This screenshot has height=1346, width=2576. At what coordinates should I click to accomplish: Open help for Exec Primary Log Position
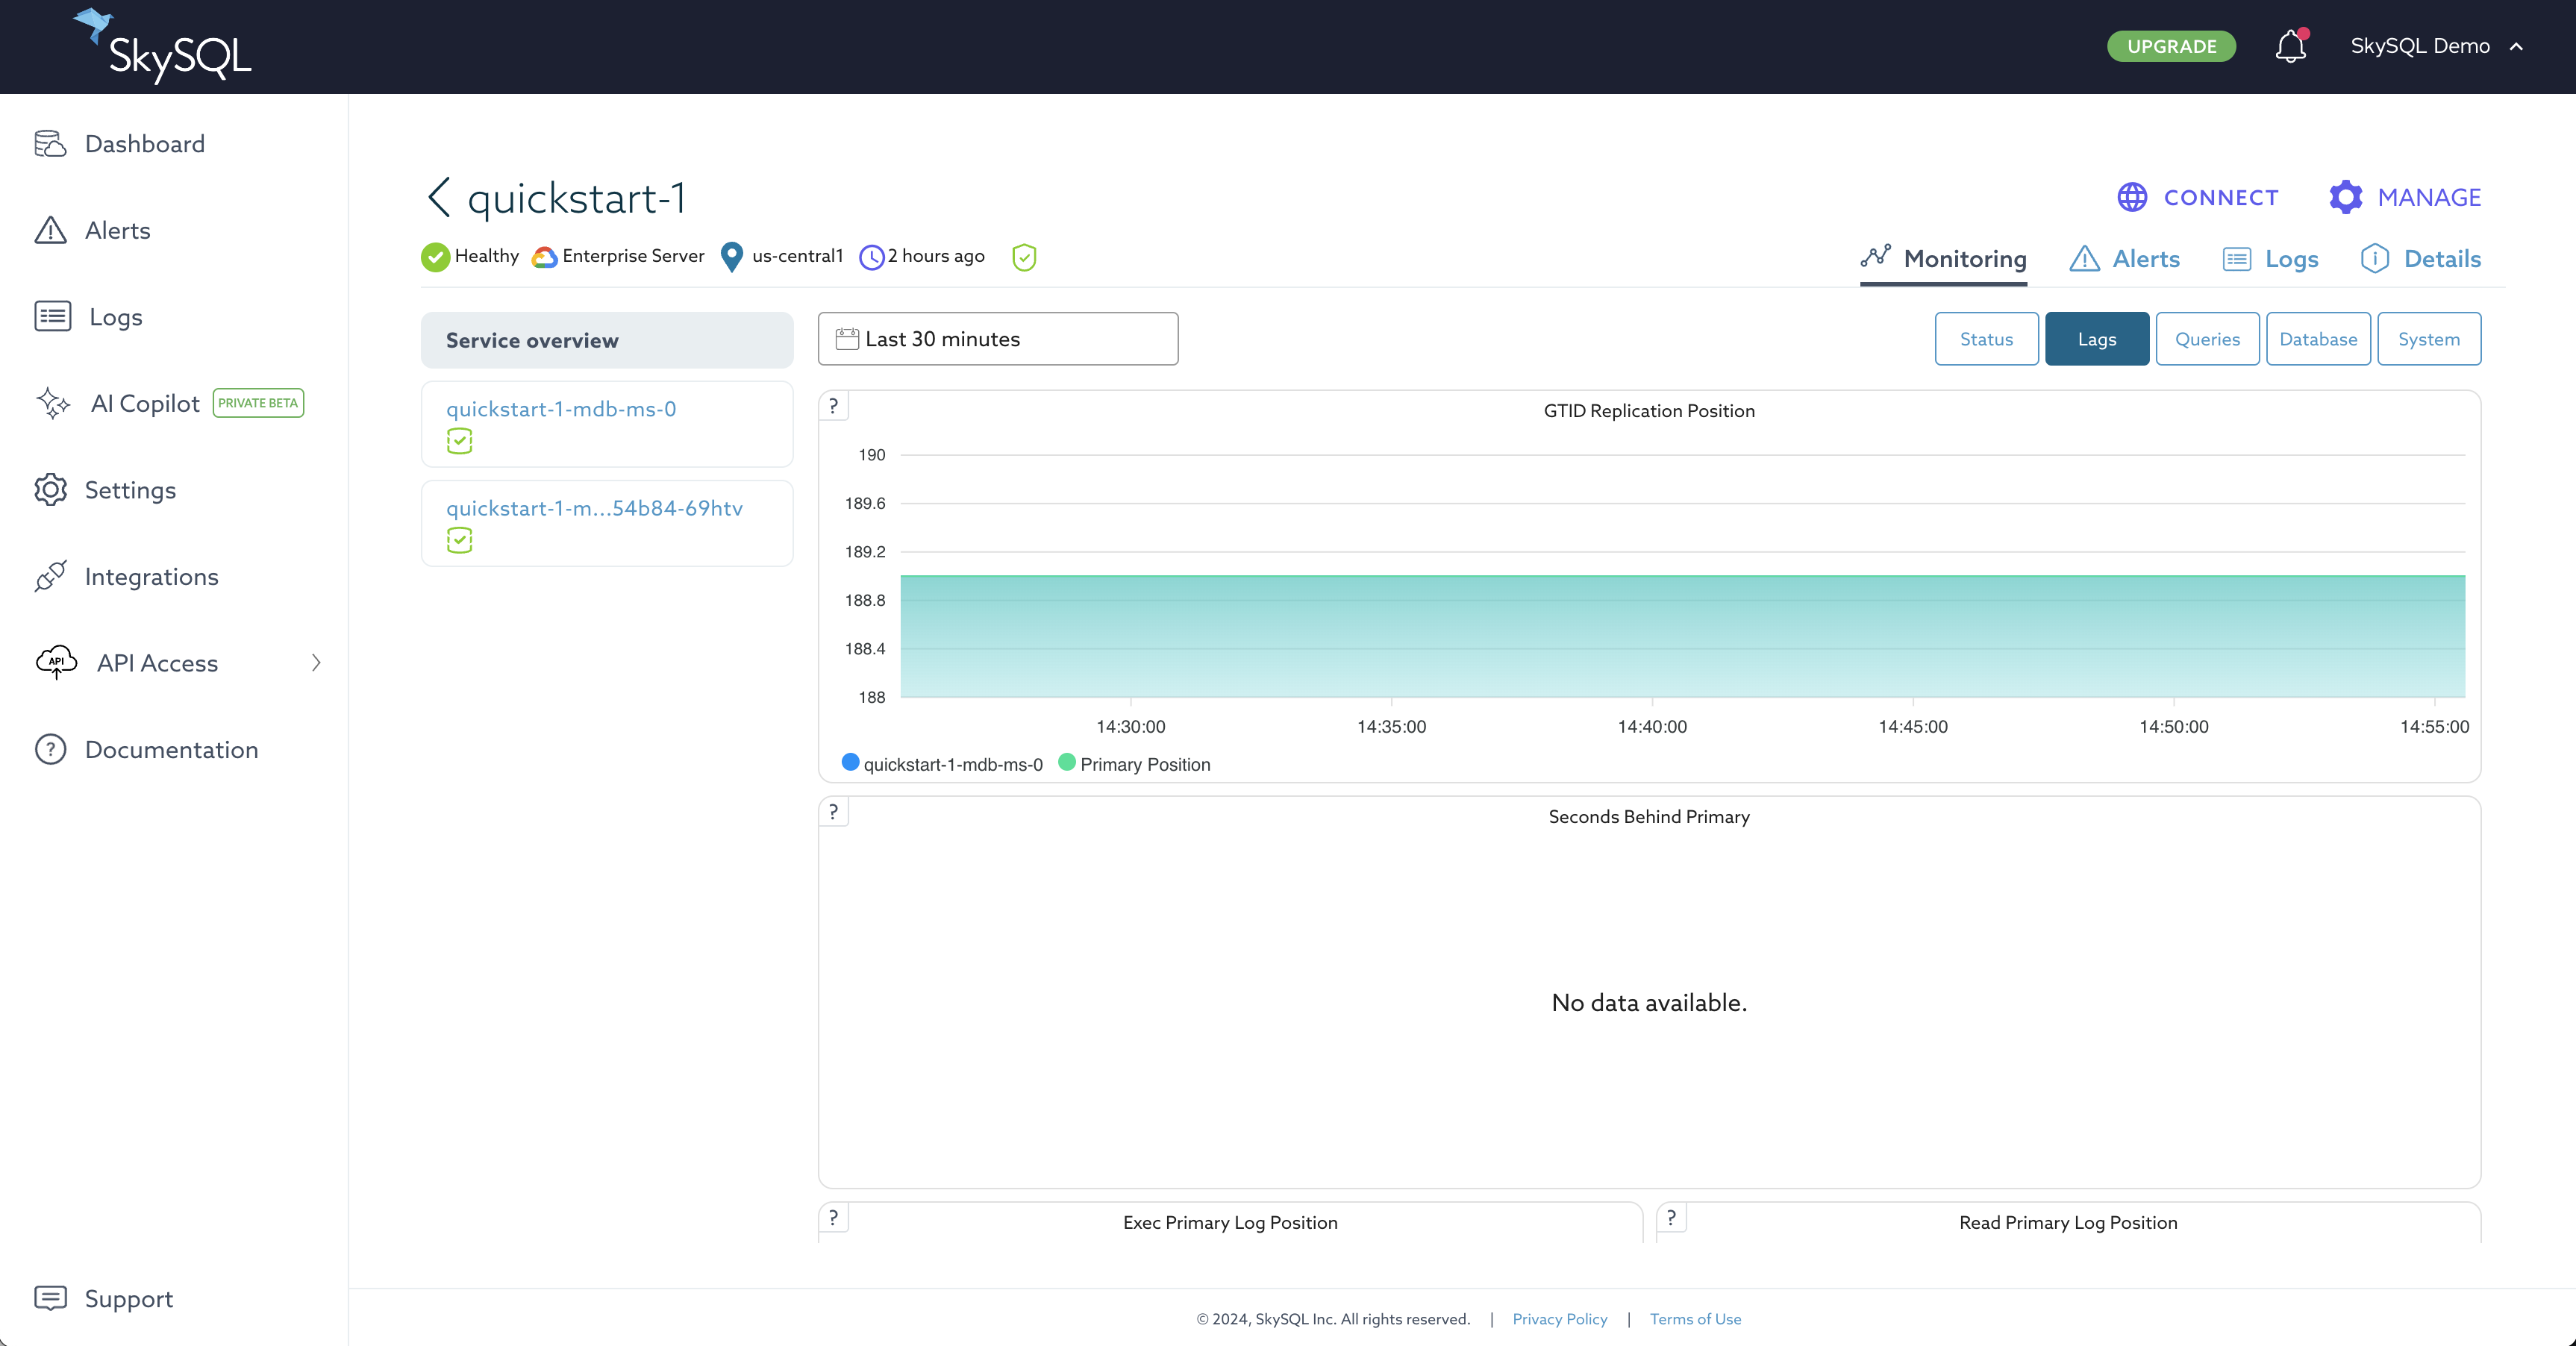(833, 1218)
